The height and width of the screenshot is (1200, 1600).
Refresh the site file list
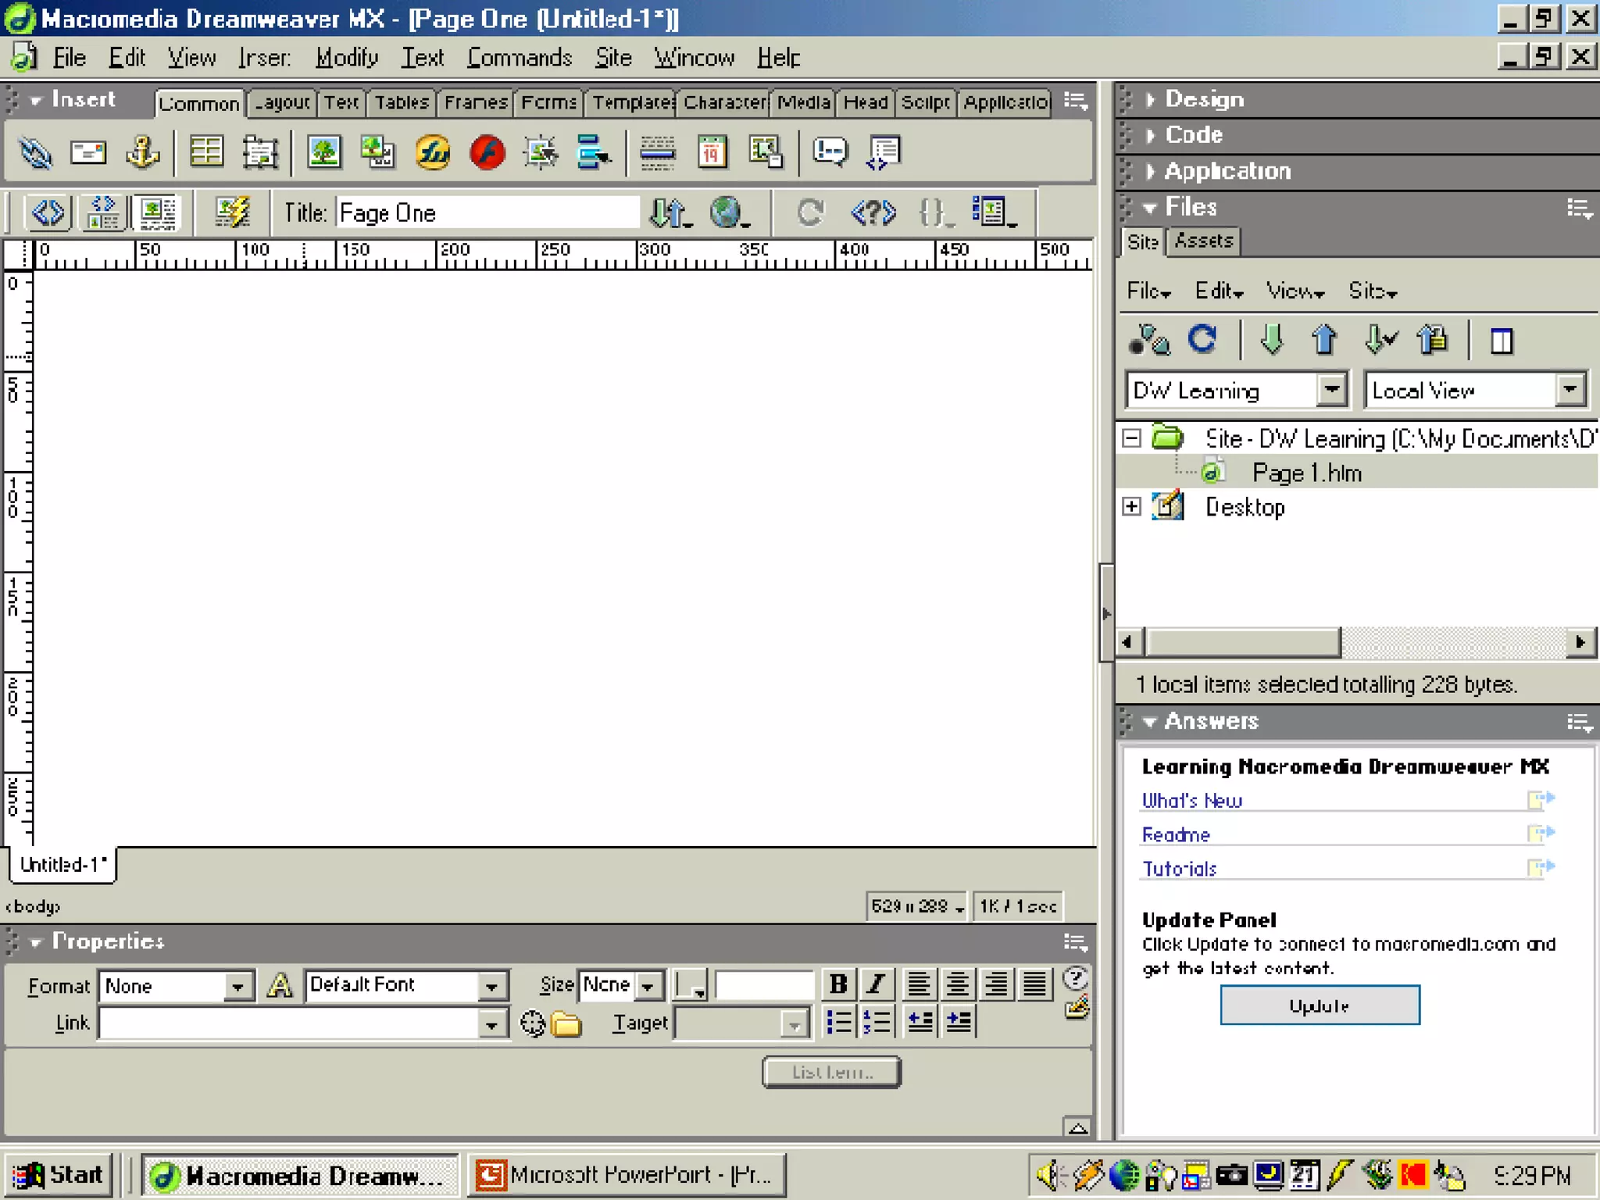(1202, 340)
